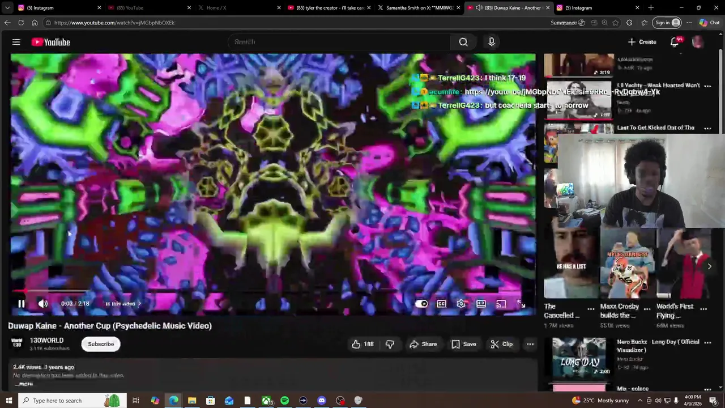
Task: Open the YouTube account avatar menu
Action: (698, 42)
